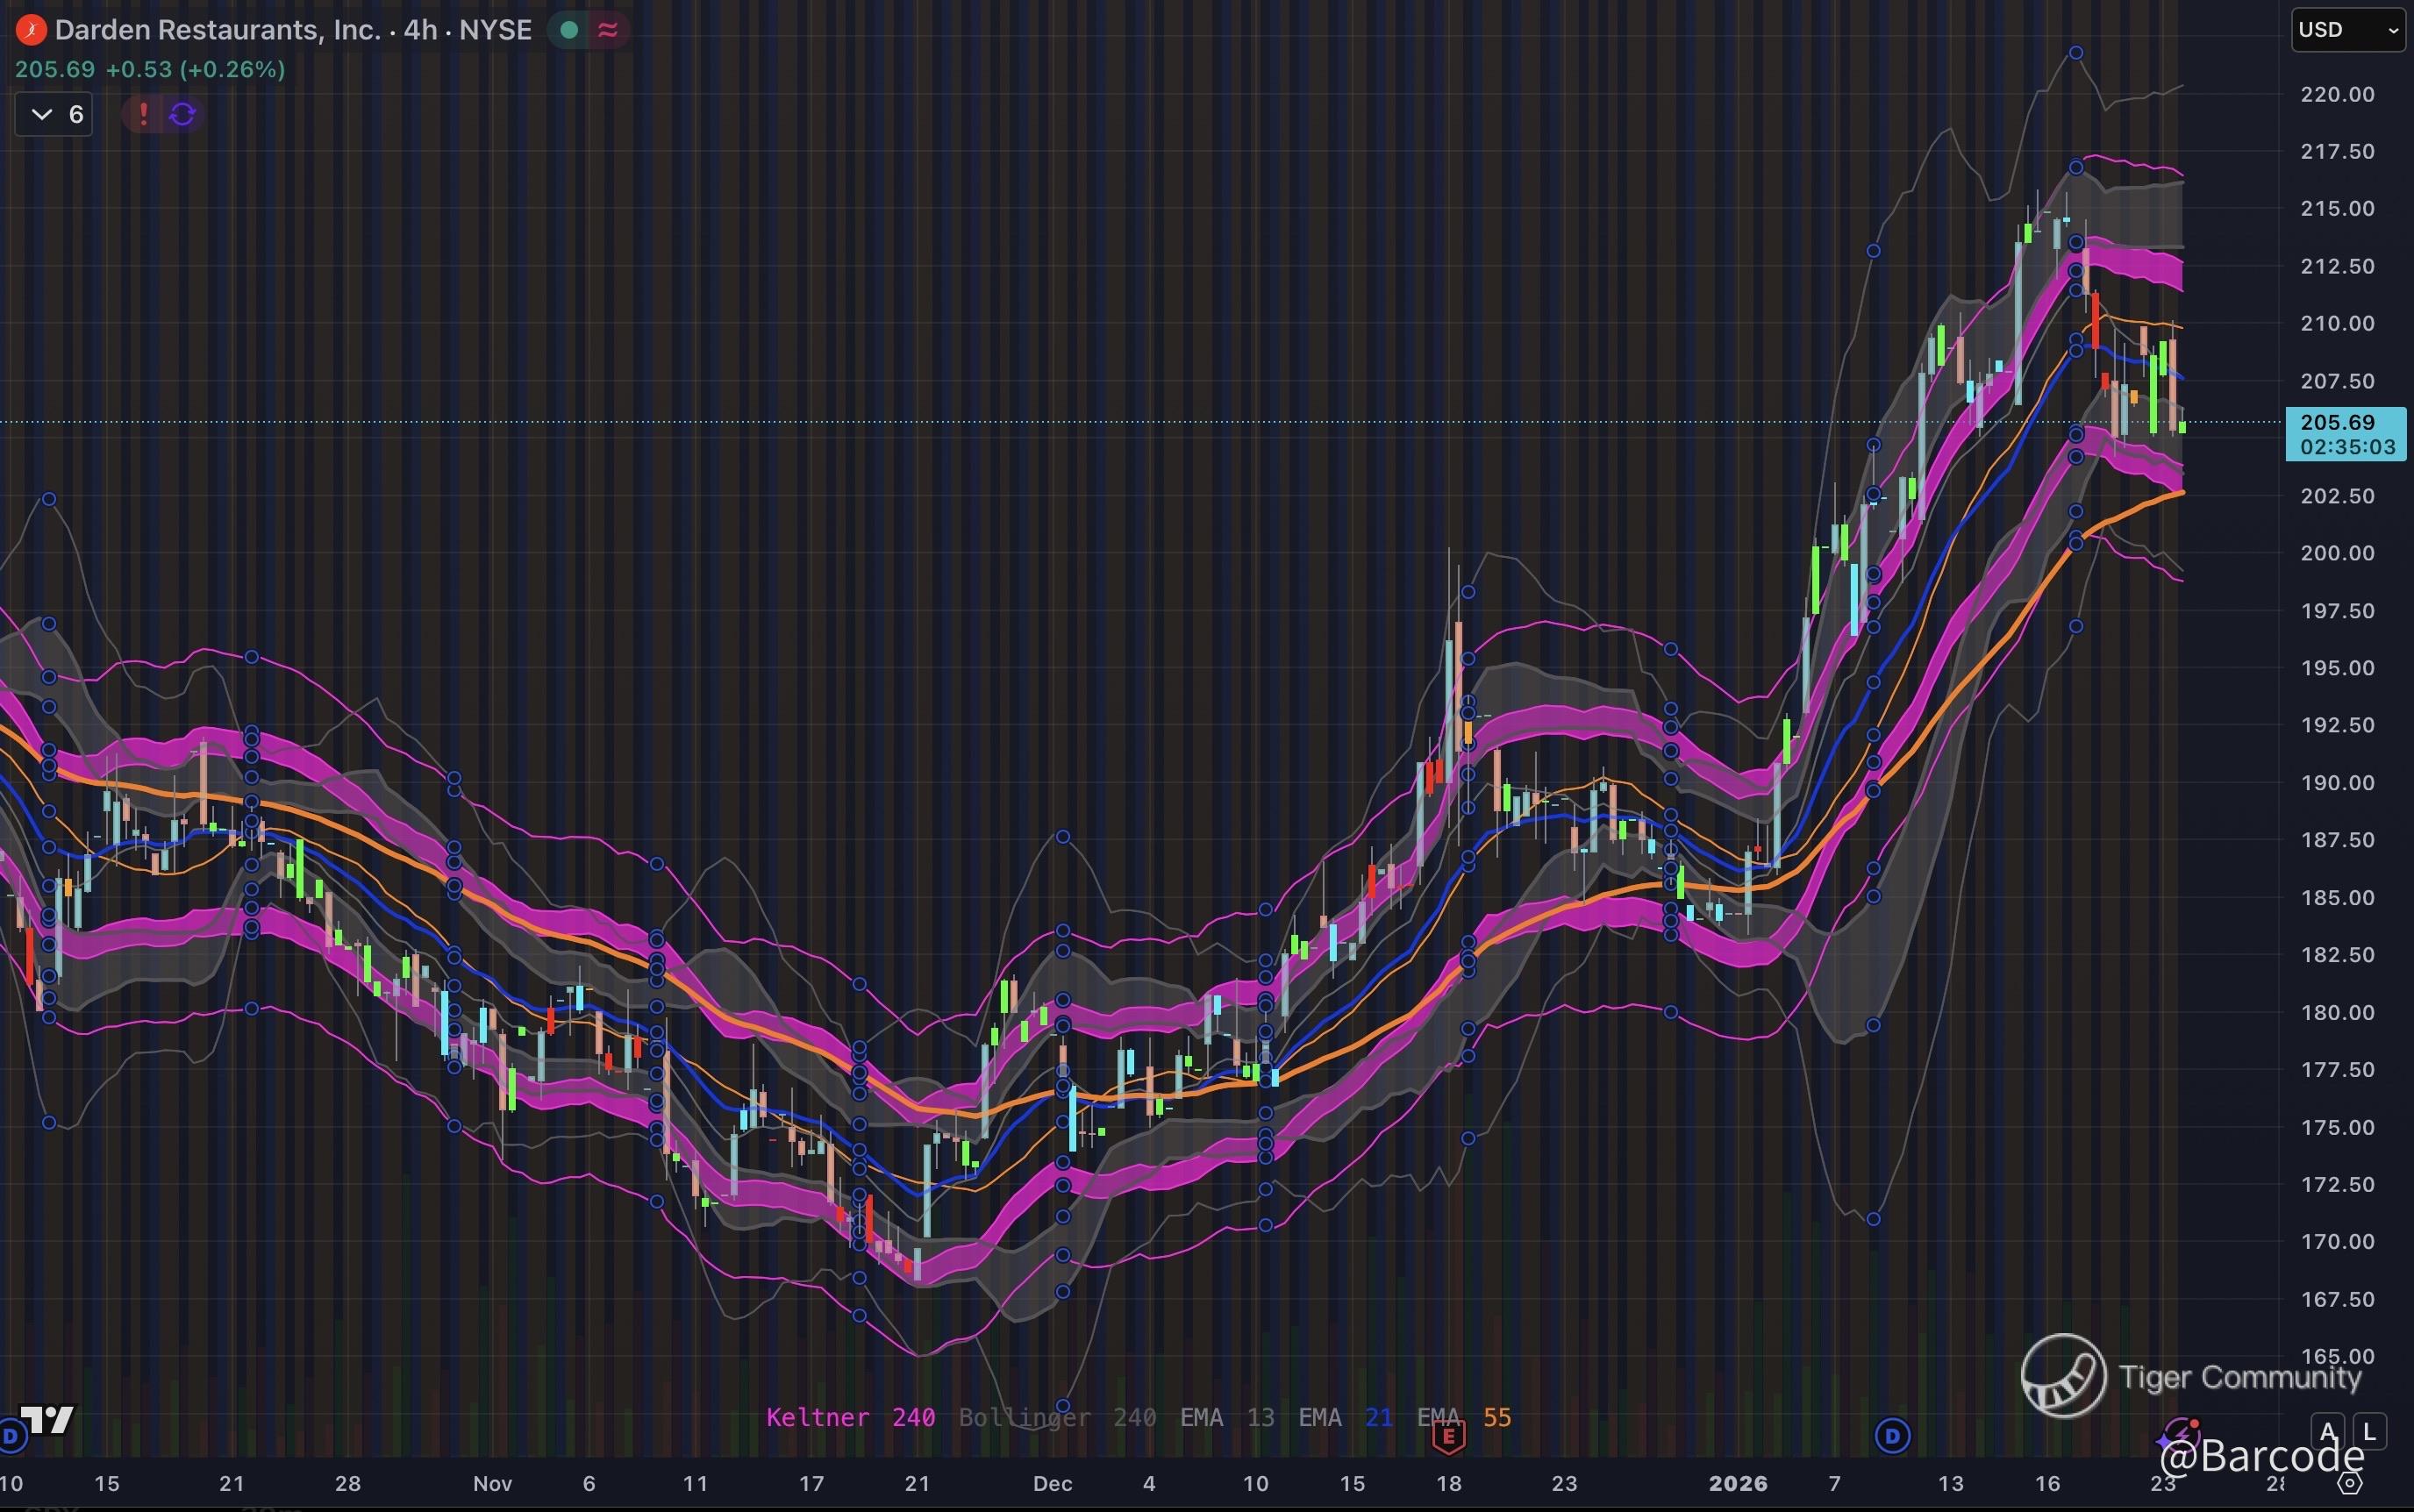
Task: Click the red exclamation error indicator
Action: (143, 114)
